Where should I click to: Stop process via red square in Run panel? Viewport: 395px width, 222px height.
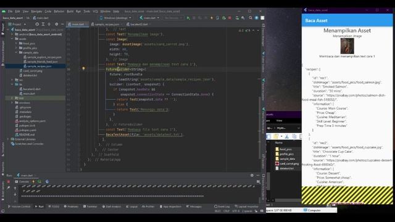pos(8,181)
